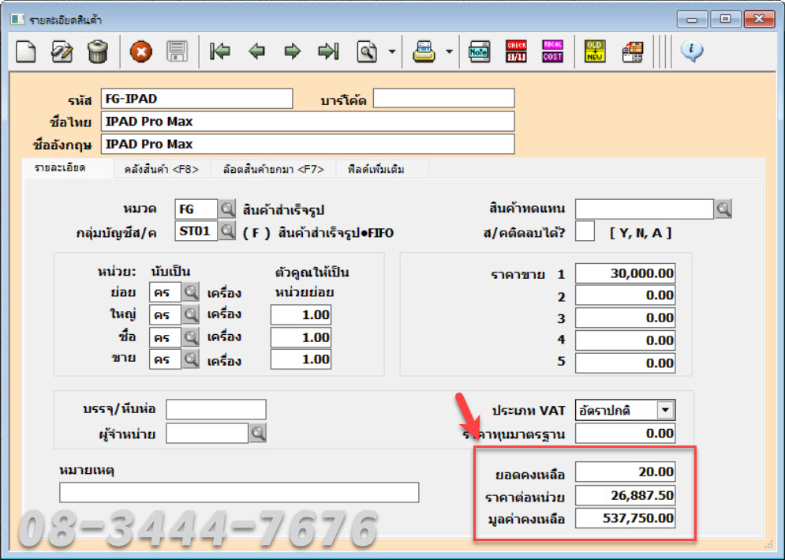Click ราคาต่อหน่วย field showing 26,887.50
The width and height of the screenshot is (785, 560).
coord(625,495)
